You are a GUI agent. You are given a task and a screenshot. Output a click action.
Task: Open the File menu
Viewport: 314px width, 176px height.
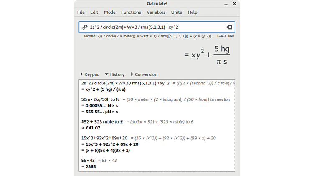pyautogui.click(x=81, y=12)
